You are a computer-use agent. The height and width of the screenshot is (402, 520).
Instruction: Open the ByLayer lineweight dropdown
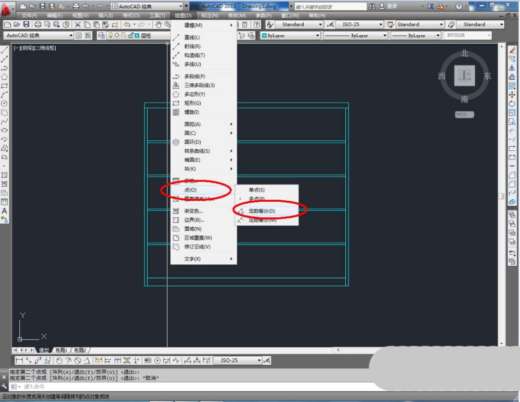point(415,35)
